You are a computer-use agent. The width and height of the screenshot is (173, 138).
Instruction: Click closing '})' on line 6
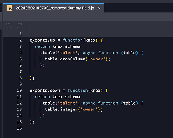tap(42, 66)
